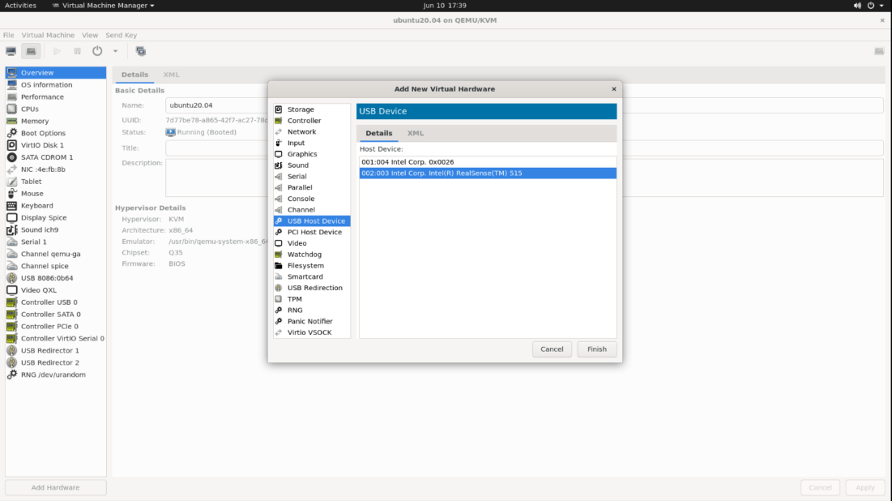The width and height of the screenshot is (892, 501).
Task: Select Video QXL in sidebar
Action: pyautogui.click(x=56, y=289)
